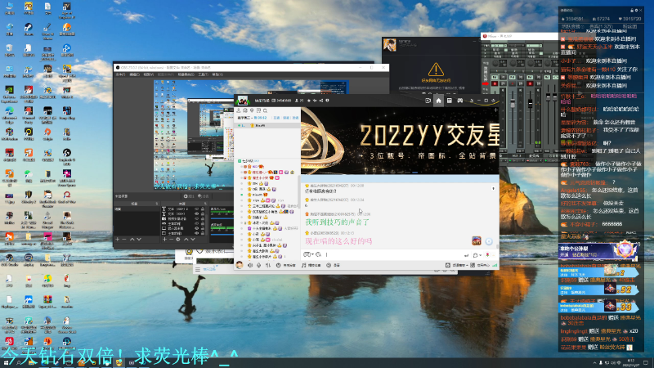Toggle YY speaker volume icon in bottom bar
This screenshot has width=654, height=368.
click(250, 265)
